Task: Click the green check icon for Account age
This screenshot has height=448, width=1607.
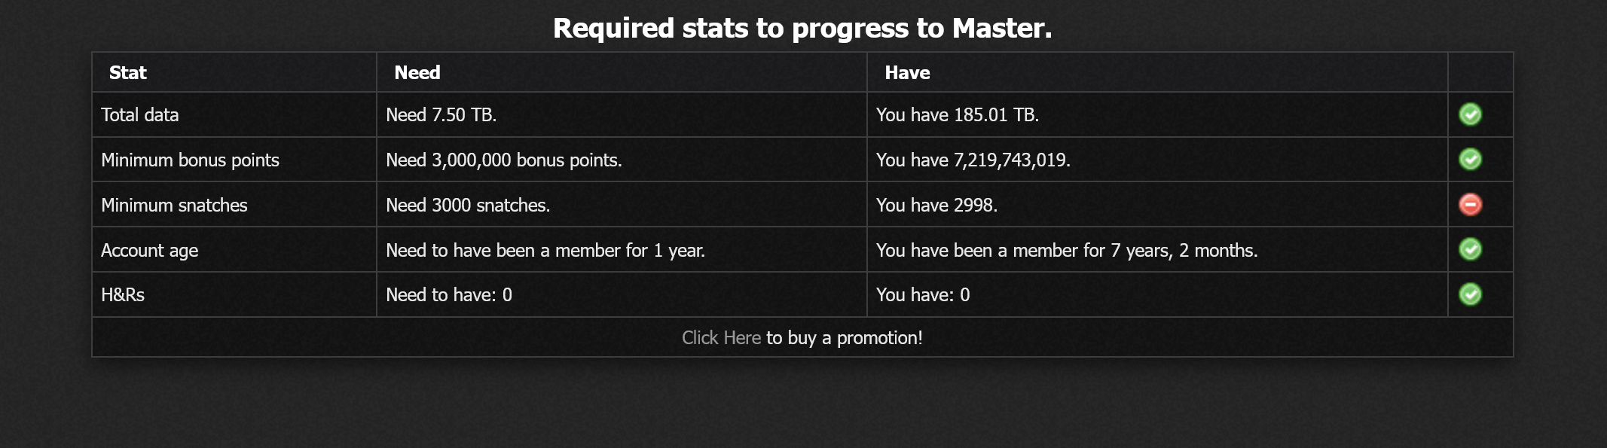Action: click(1470, 249)
